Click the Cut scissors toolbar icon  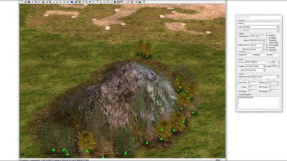pos(32,2)
